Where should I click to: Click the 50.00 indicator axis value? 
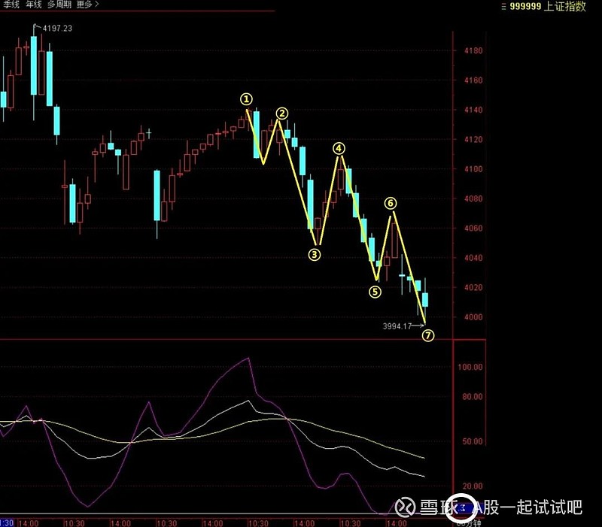[473, 441]
